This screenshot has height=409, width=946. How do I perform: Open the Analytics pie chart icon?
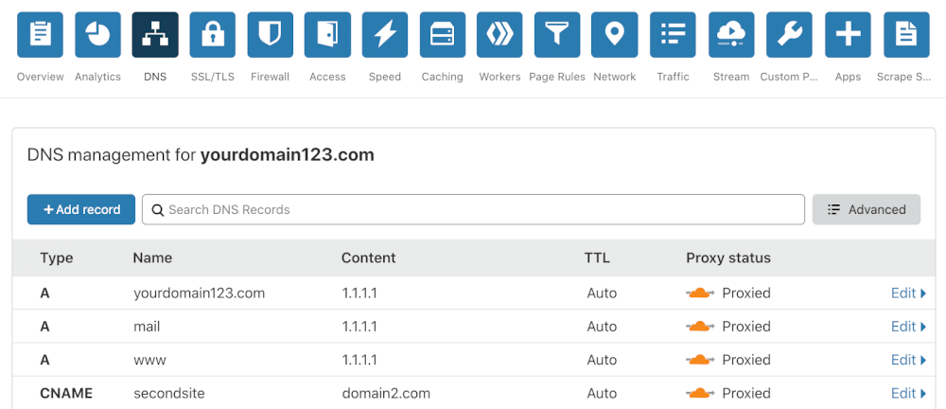[98, 35]
